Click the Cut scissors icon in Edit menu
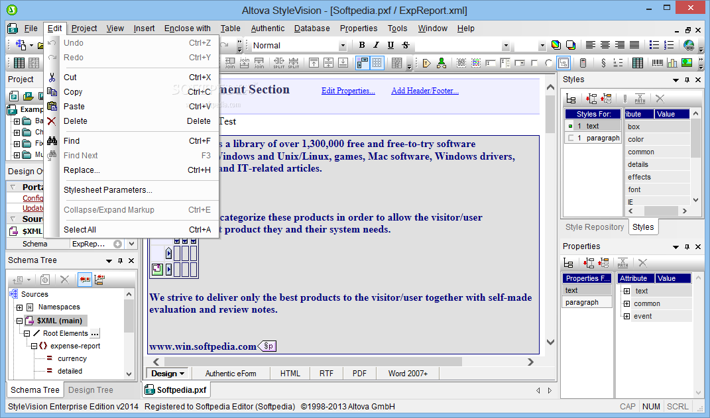 tap(52, 78)
